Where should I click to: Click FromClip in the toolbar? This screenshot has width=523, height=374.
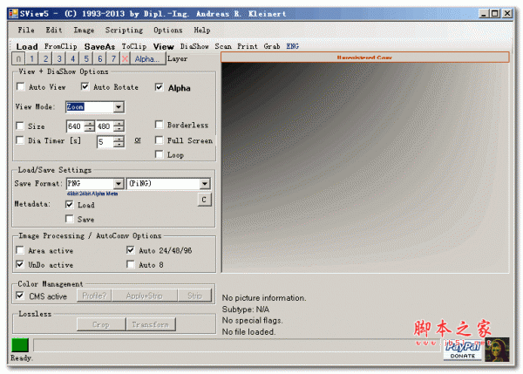tap(60, 46)
